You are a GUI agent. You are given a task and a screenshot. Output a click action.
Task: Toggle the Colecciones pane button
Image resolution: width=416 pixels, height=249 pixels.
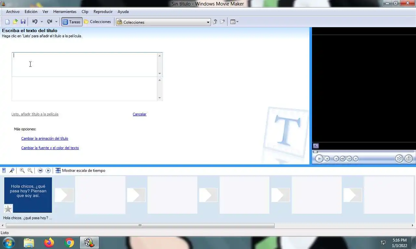click(x=97, y=22)
